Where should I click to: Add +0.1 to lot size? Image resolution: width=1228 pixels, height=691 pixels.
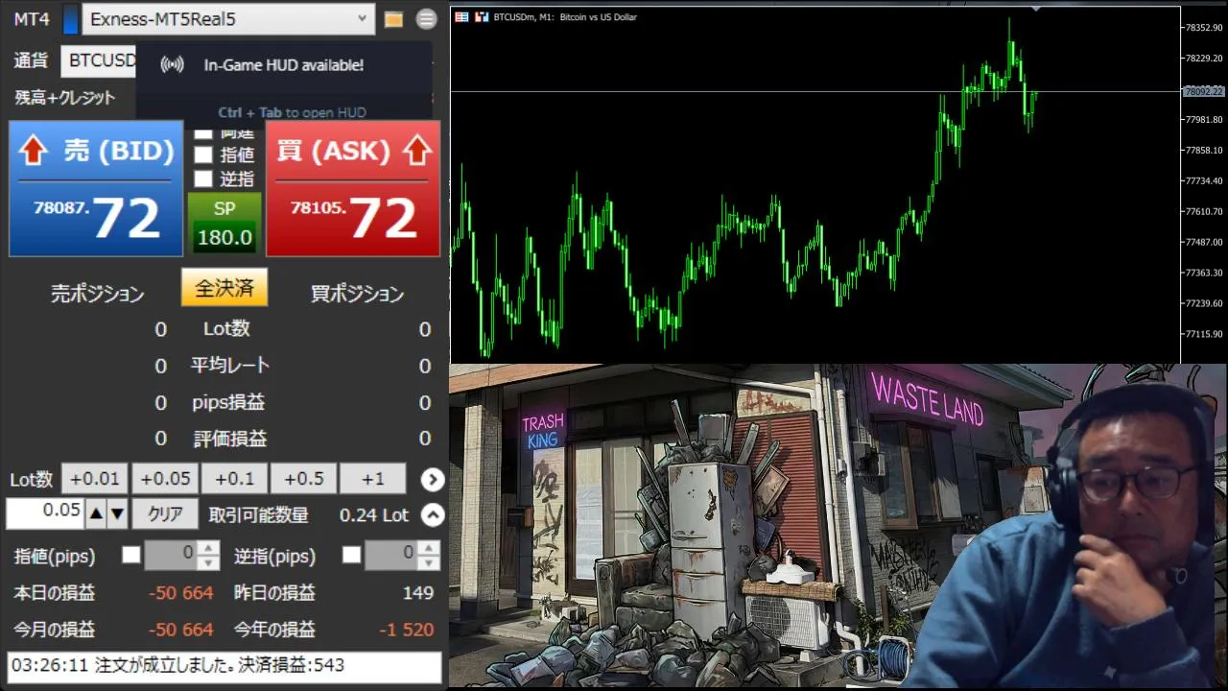point(234,479)
